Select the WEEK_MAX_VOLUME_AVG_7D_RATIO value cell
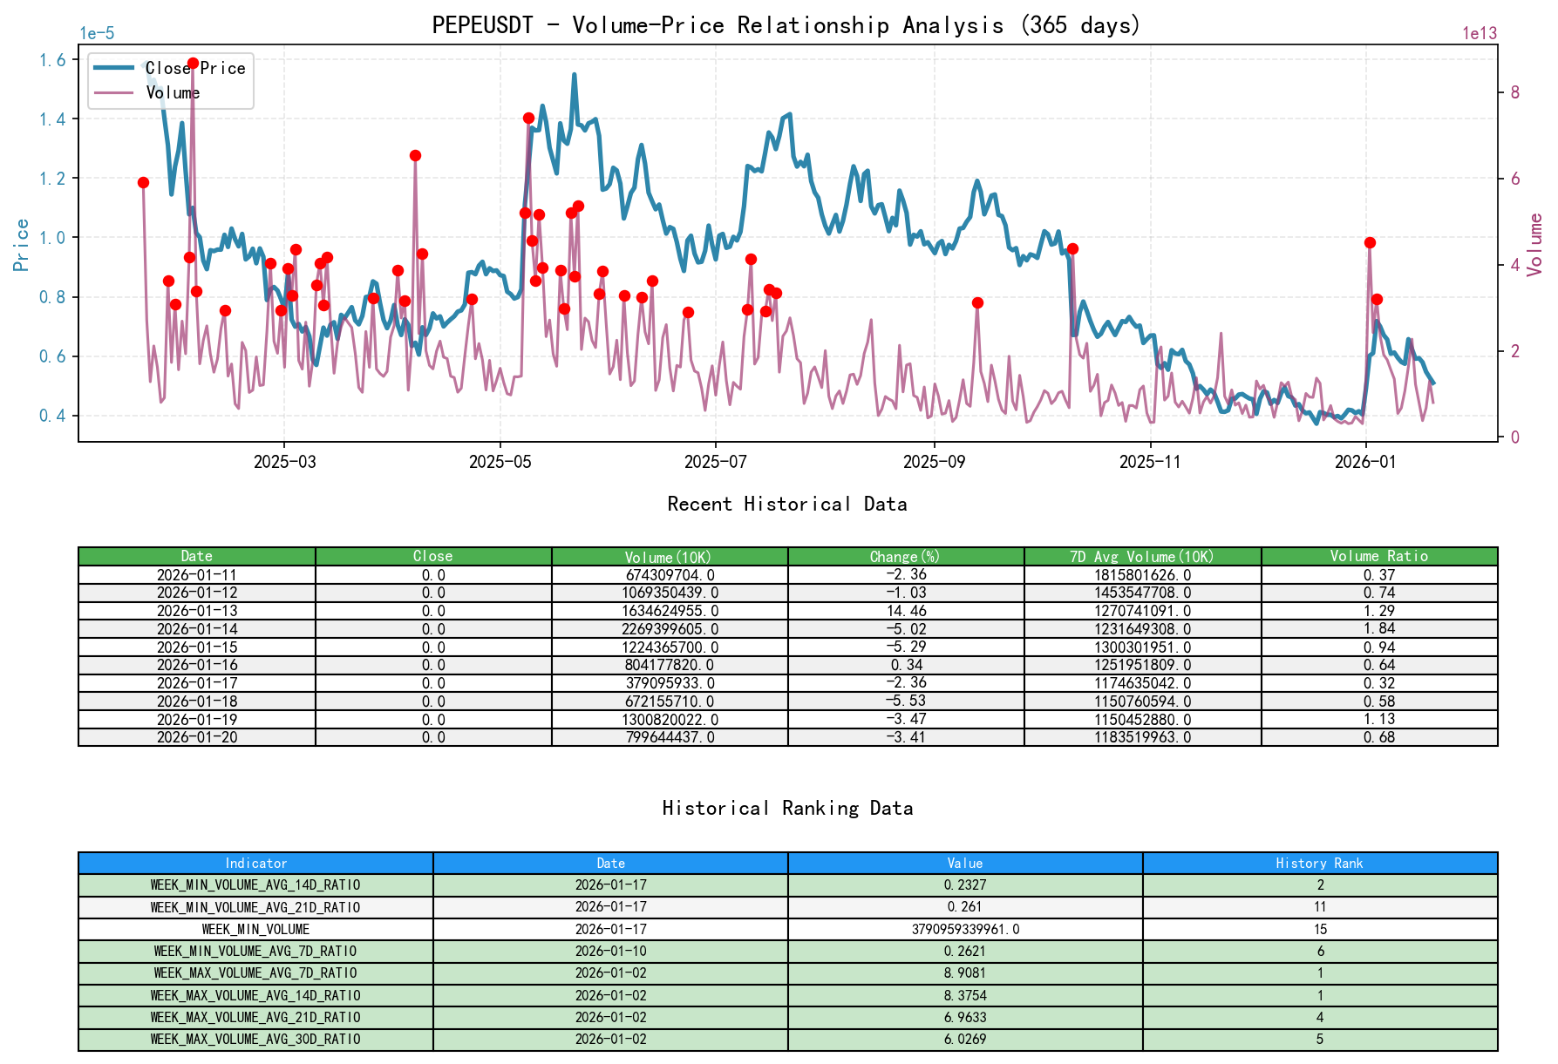The image size is (1558, 1064). (x=963, y=973)
